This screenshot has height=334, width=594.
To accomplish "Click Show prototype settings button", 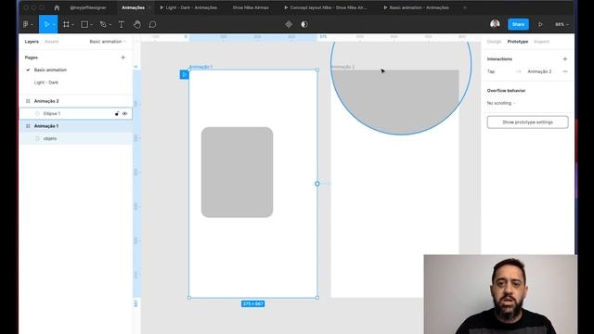I will click(527, 122).
